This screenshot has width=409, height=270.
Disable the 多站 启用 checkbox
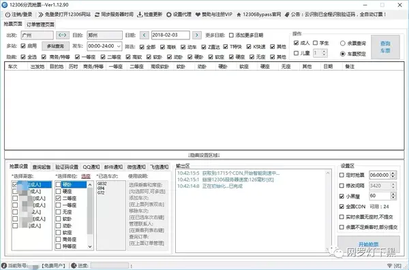(x=23, y=46)
